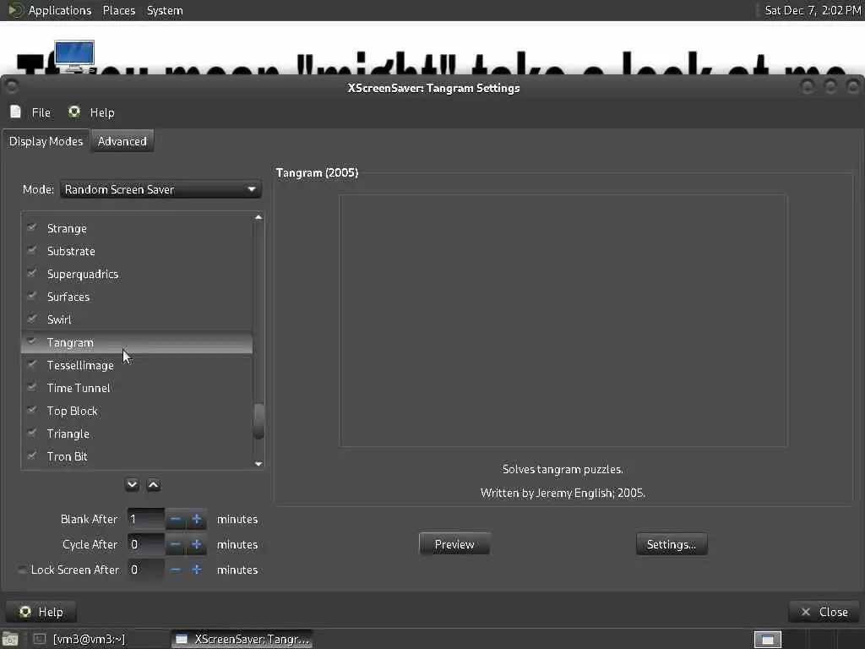Click the Lock Screen After minutes field
865x649 pixels.
click(x=145, y=570)
